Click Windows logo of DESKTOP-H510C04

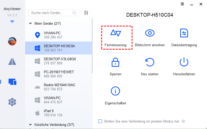coord(37,48)
